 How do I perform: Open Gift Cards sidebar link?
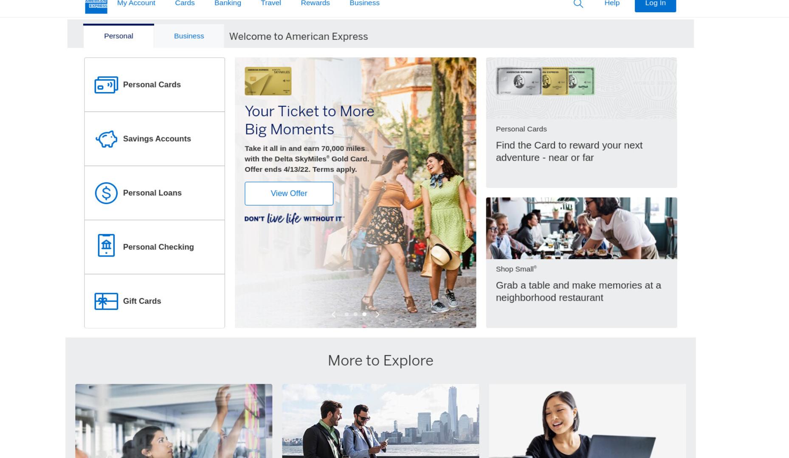[155, 301]
